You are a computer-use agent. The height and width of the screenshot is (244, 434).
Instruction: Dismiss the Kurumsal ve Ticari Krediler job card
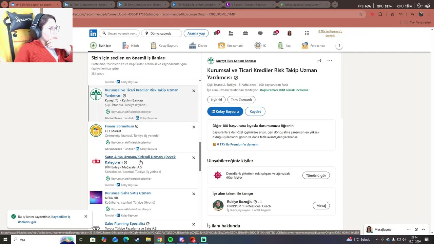pyautogui.click(x=194, y=91)
